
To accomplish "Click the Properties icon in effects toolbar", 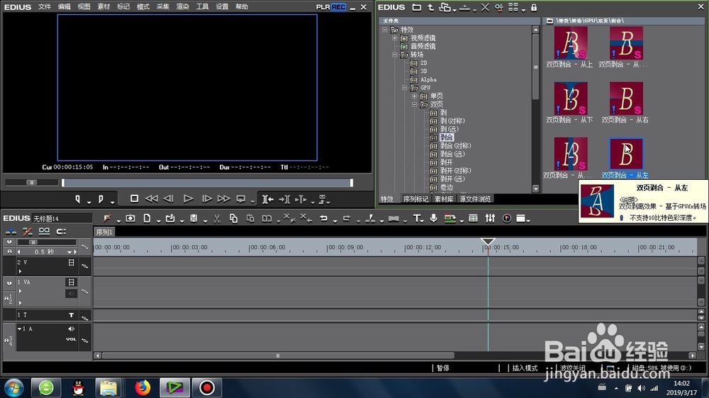I will coord(498,8).
